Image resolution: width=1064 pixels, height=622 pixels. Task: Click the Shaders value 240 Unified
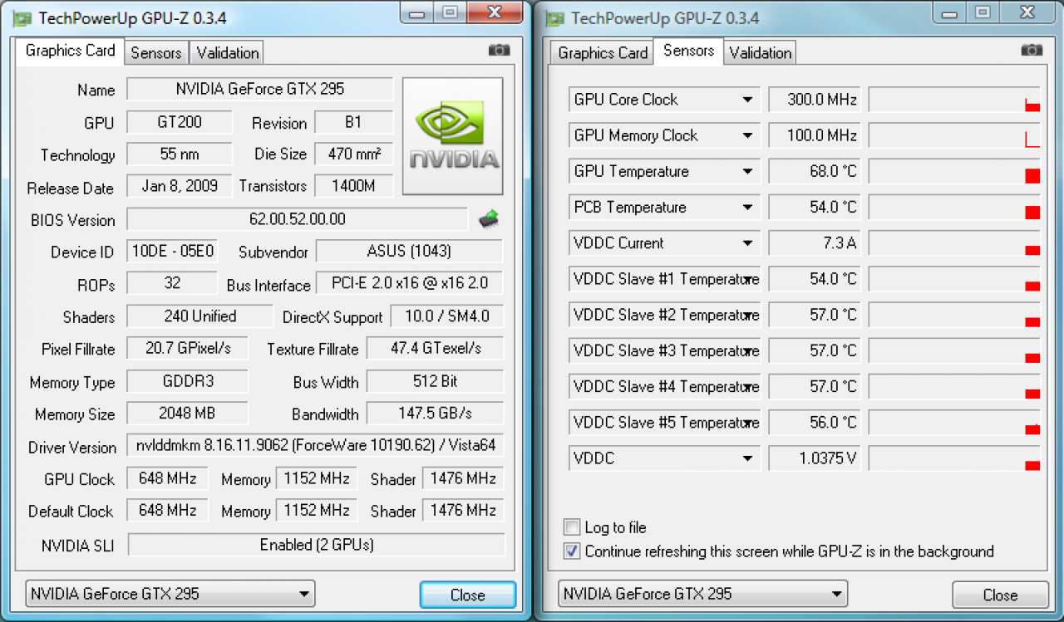(199, 316)
